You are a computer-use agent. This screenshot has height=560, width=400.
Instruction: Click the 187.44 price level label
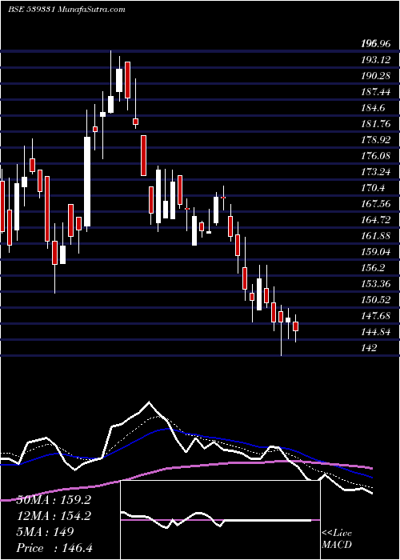pyautogui.click(x=375, y=92)
